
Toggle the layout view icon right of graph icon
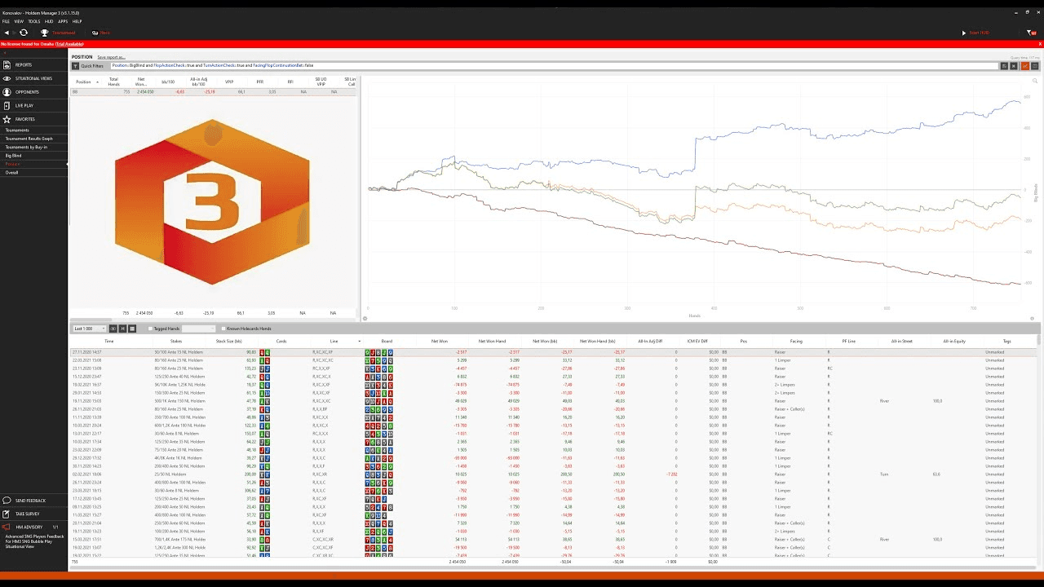tap(1034, 66)
